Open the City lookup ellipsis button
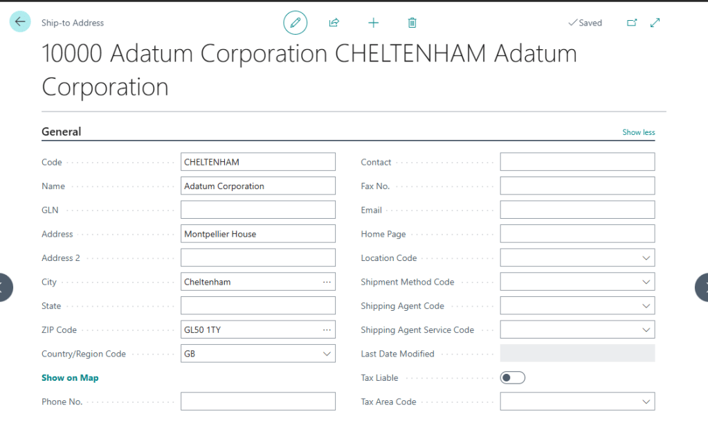The image size is (708, 423). (x=327, y=282)
